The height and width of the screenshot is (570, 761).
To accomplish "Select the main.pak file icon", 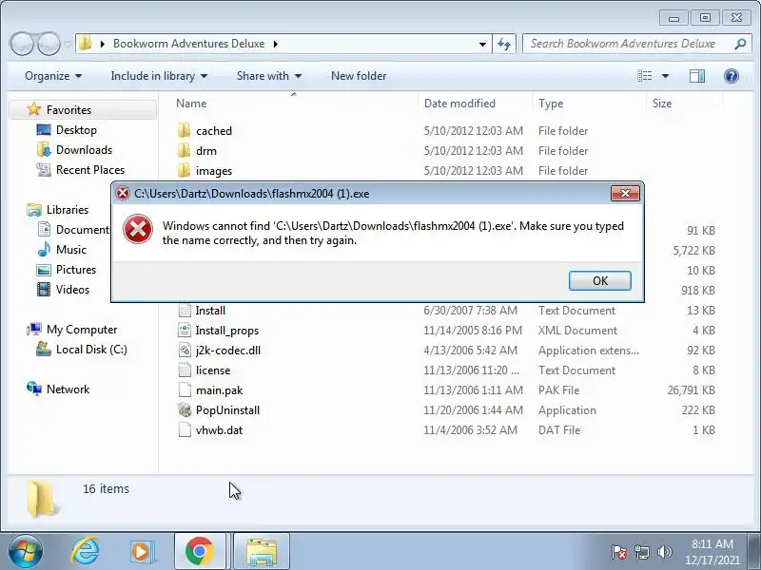I will pyautogui.click(x=185, y=389).
